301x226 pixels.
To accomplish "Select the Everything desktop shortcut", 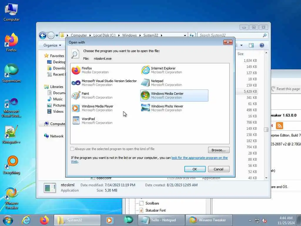I will click(11, 165).
